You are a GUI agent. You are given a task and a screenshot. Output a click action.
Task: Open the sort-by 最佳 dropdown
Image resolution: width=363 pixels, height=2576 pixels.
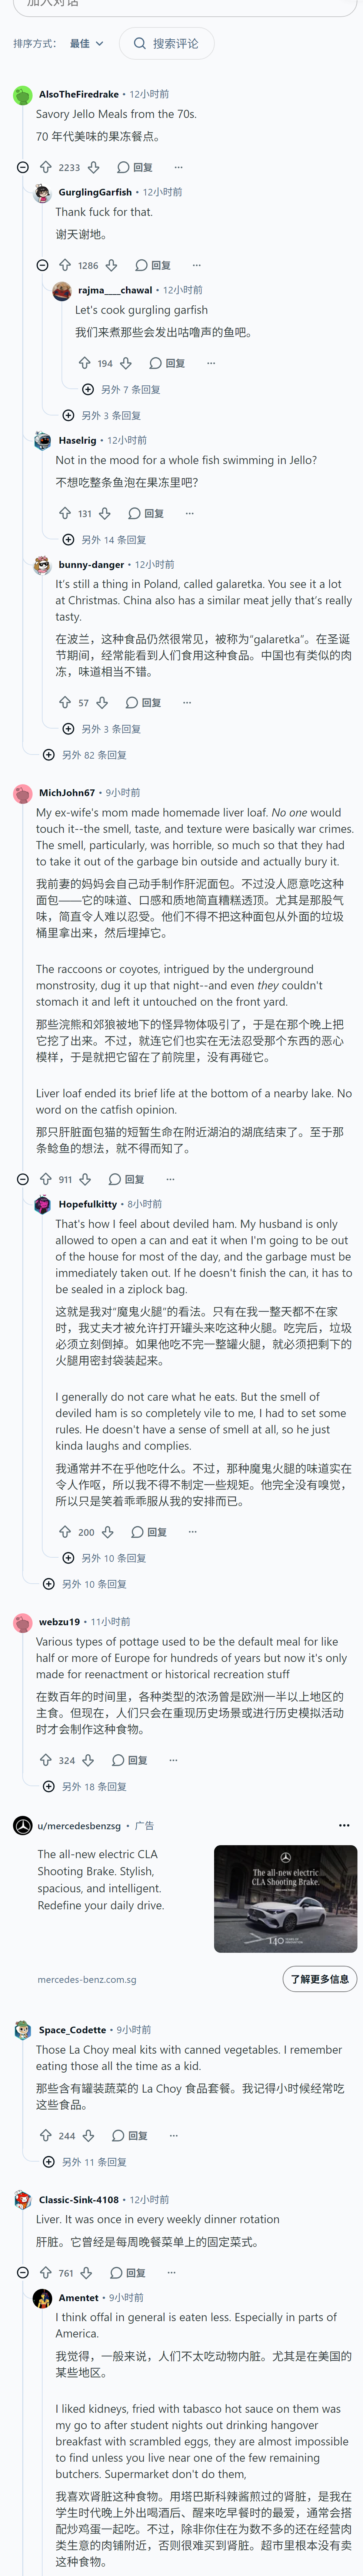coord(86,44)
